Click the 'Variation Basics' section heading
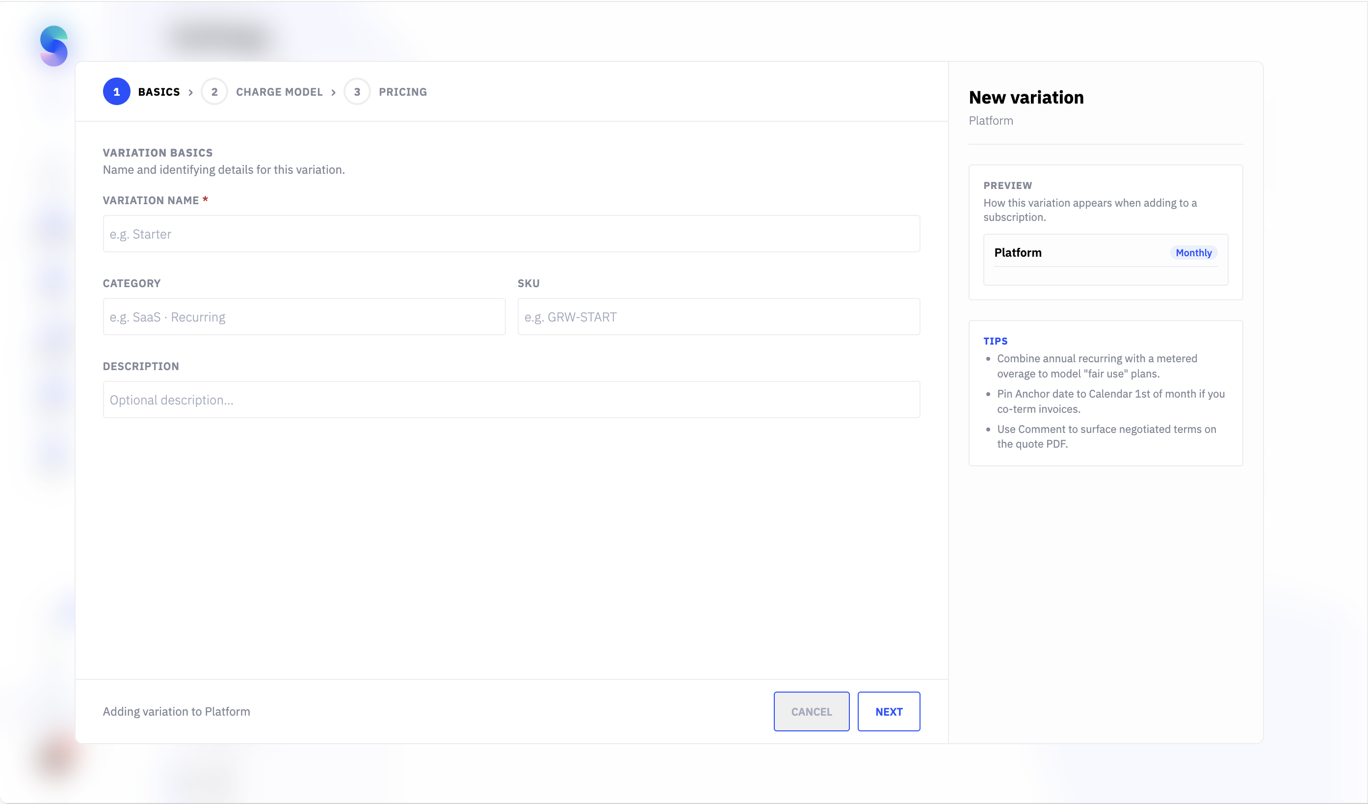1368x804 pixels. click(158, 153)
